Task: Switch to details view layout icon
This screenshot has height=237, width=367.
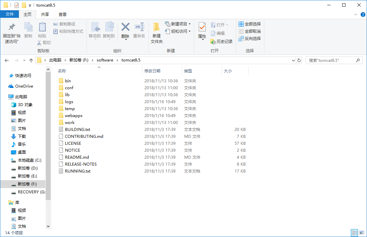Action: pyautogui.click(x=355, y=233)
